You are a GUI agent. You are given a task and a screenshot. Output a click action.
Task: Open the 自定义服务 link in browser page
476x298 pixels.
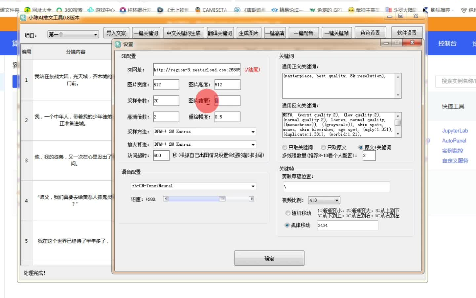(455, 161)
